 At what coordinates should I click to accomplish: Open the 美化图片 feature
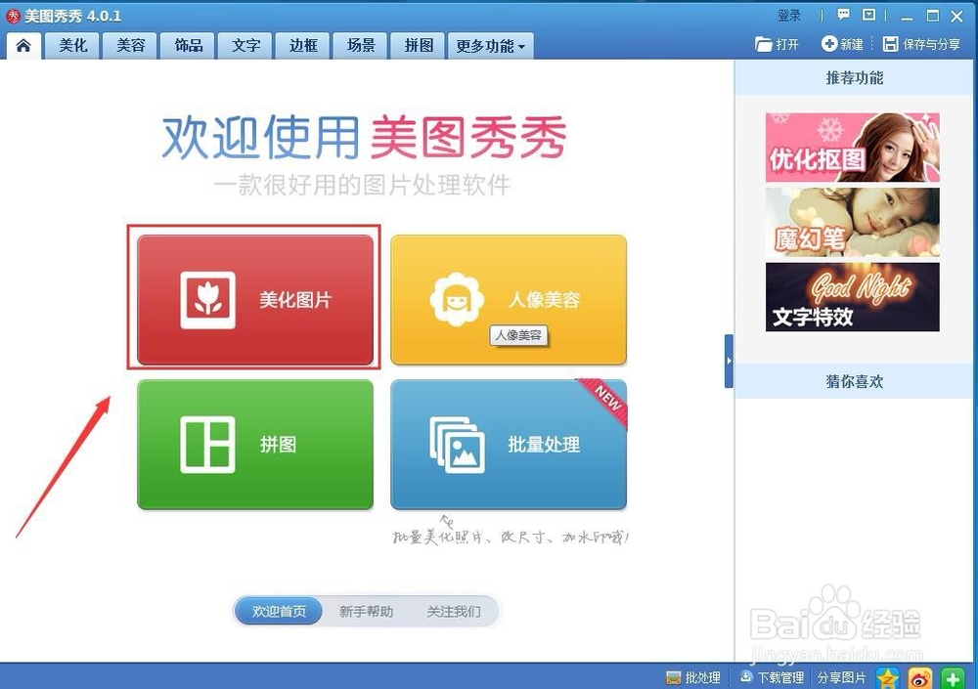(254, 298)
